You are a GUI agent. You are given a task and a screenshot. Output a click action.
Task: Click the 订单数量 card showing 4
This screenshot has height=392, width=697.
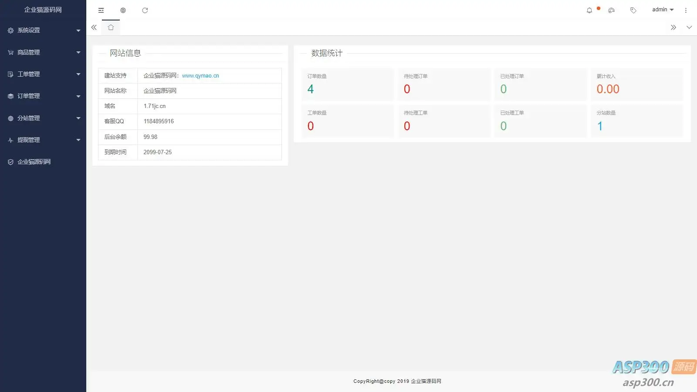pyautogui.click(x=348, y=84)
